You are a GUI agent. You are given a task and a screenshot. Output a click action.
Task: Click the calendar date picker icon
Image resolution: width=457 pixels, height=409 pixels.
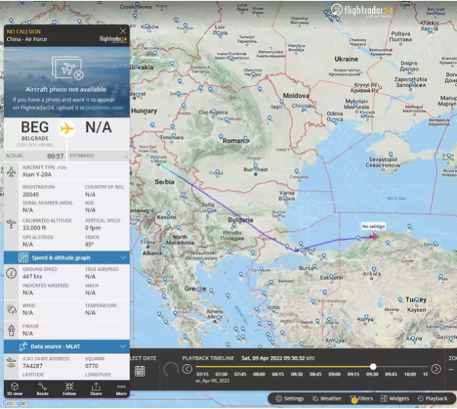coord(140,371)
